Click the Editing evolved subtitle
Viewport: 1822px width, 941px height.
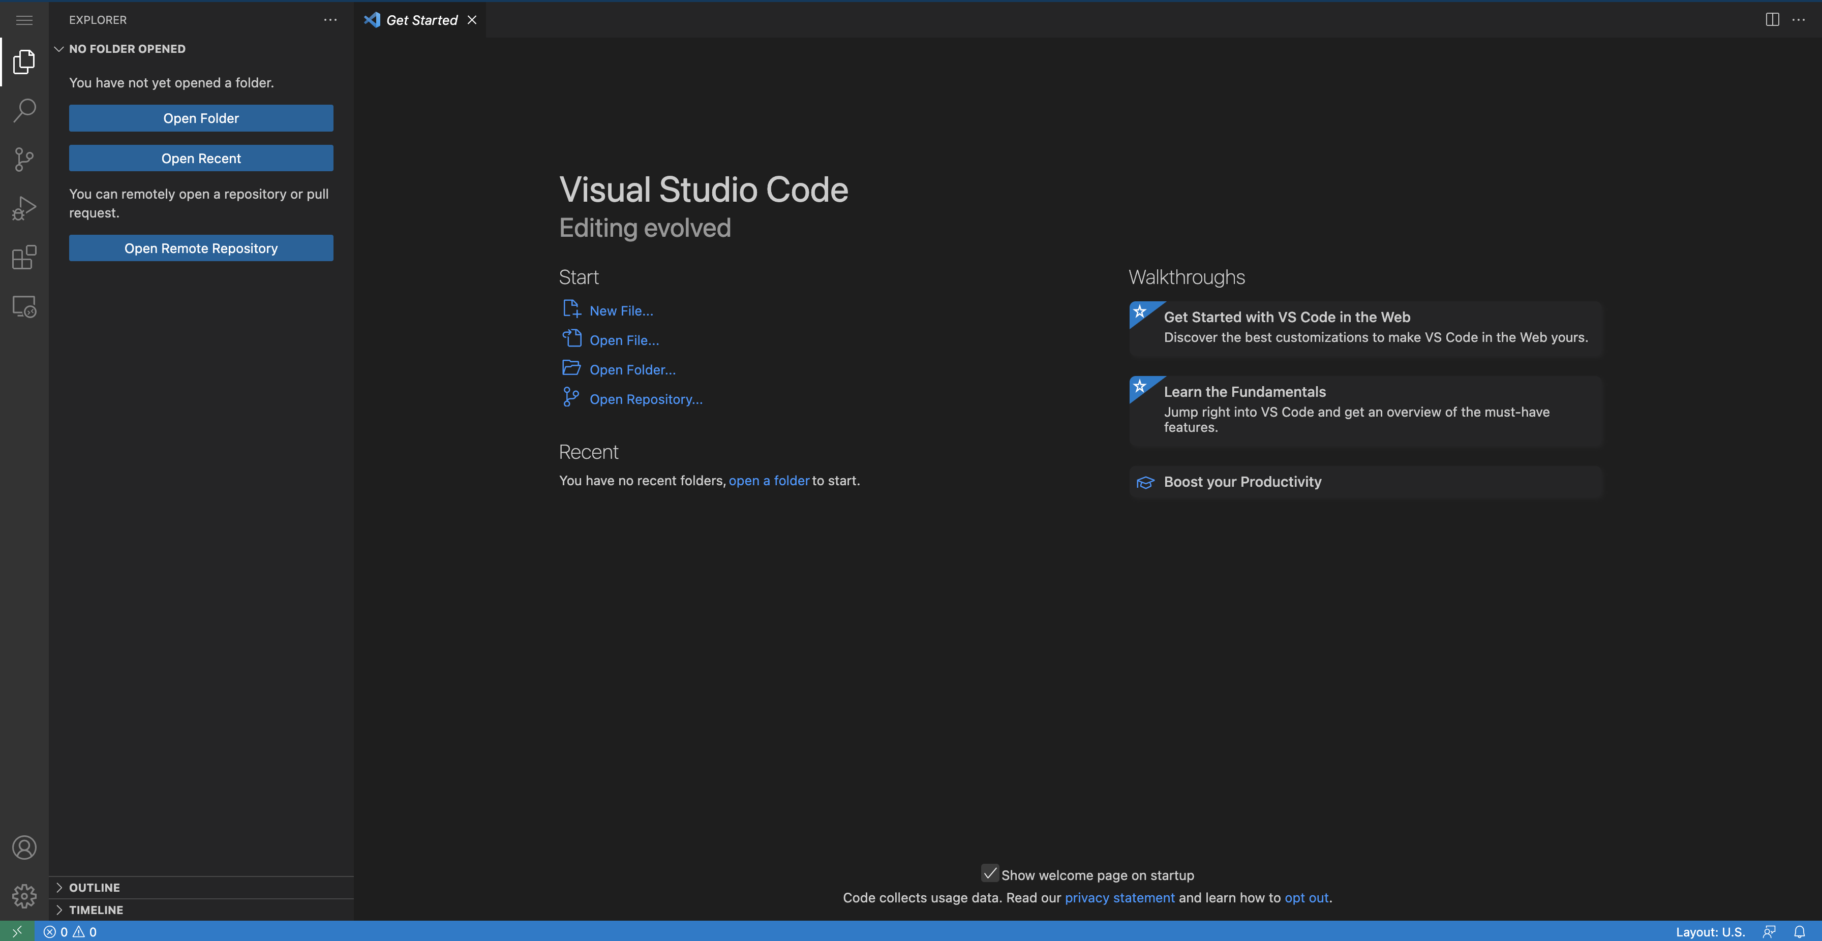pos(644,228)
